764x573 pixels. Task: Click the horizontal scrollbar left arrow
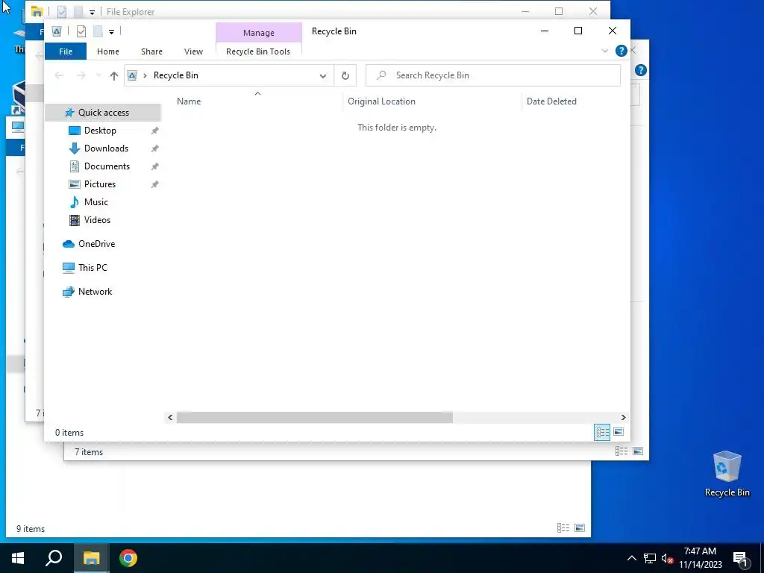170,418
